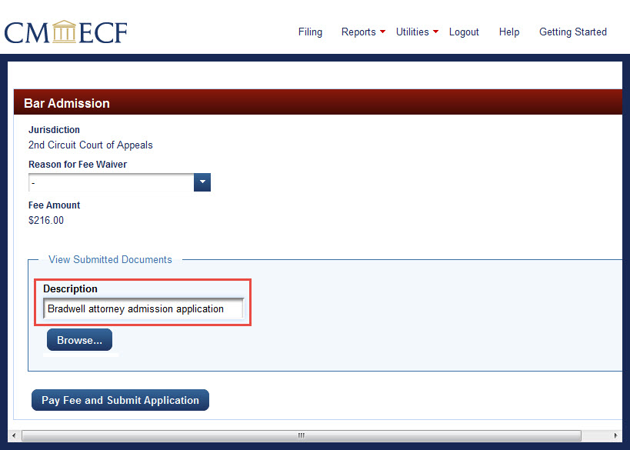
Task: Open the Filing menu
Action: point(310,32)
